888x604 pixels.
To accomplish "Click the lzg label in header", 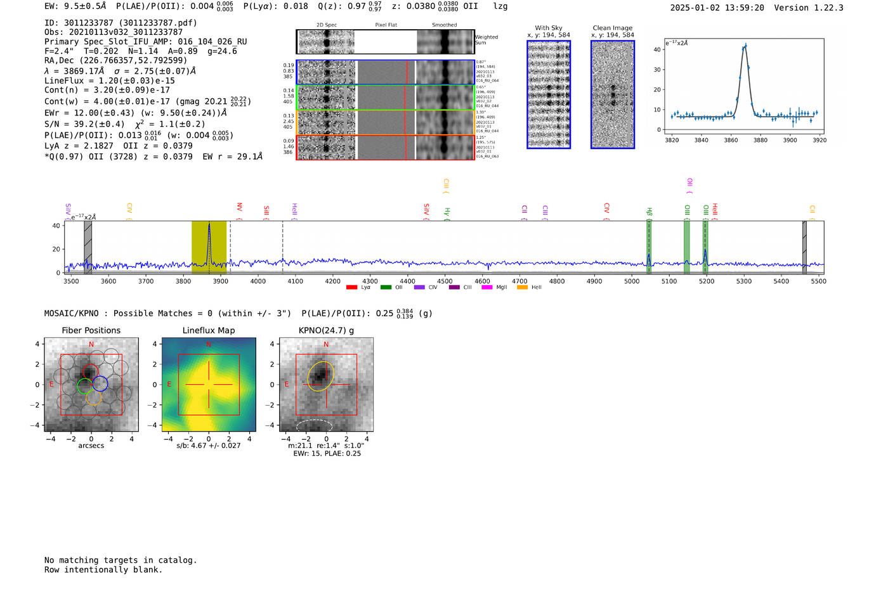I will click(500, 6).
